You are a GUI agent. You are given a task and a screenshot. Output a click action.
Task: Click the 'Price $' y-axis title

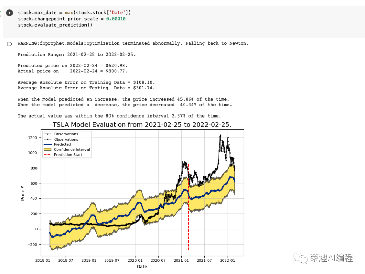pyautogui.click(x=23, y=193)
